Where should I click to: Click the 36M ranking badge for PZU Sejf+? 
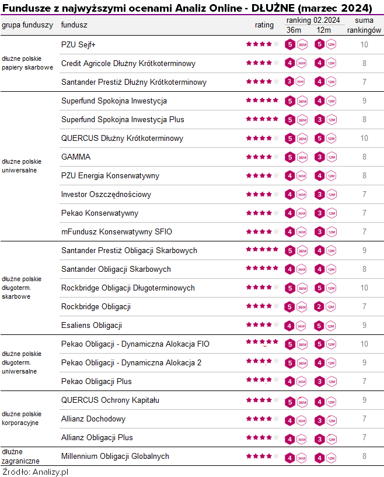pos(295,44)
